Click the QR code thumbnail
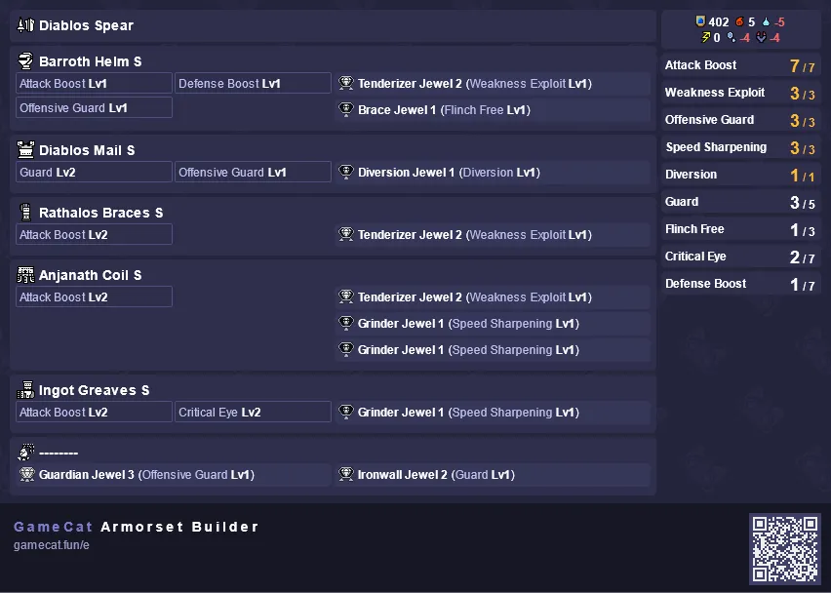831x593 pixels. (785, 548)
